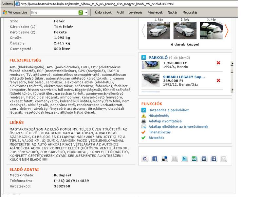Open the 2. kép car thumbnail
The image size is (262, 197).
coord(185,31)
